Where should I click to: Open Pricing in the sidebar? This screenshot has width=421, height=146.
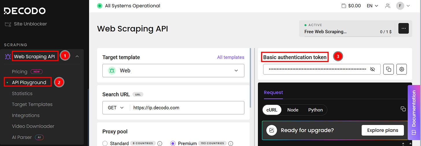(20, 72)
